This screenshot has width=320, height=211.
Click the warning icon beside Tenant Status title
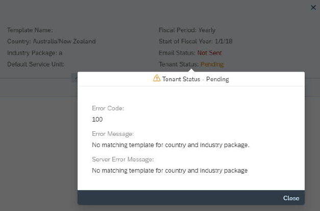tap(157, 79)
